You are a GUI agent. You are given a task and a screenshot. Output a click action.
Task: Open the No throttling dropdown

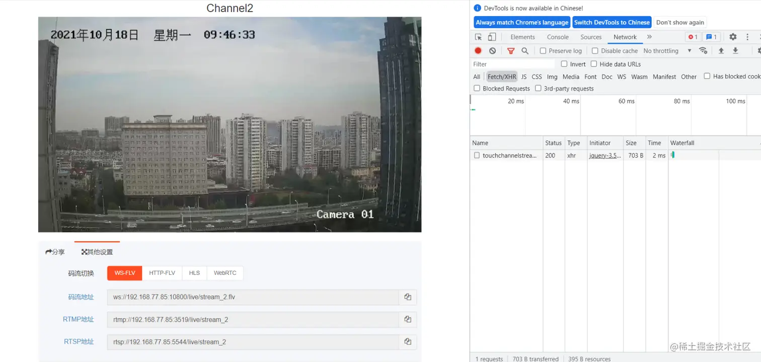click(x=667, y=51)
